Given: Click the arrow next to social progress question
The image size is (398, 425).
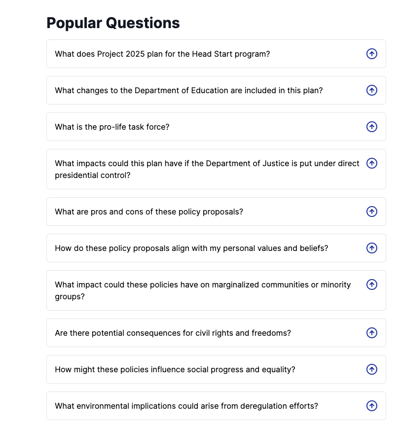Looking at the screenshot, I should (372, 369).
